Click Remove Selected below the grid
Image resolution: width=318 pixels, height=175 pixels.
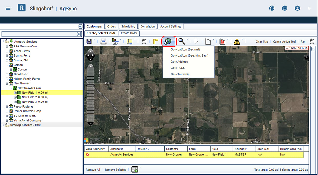pyautogui.click(x=115, y=170)
